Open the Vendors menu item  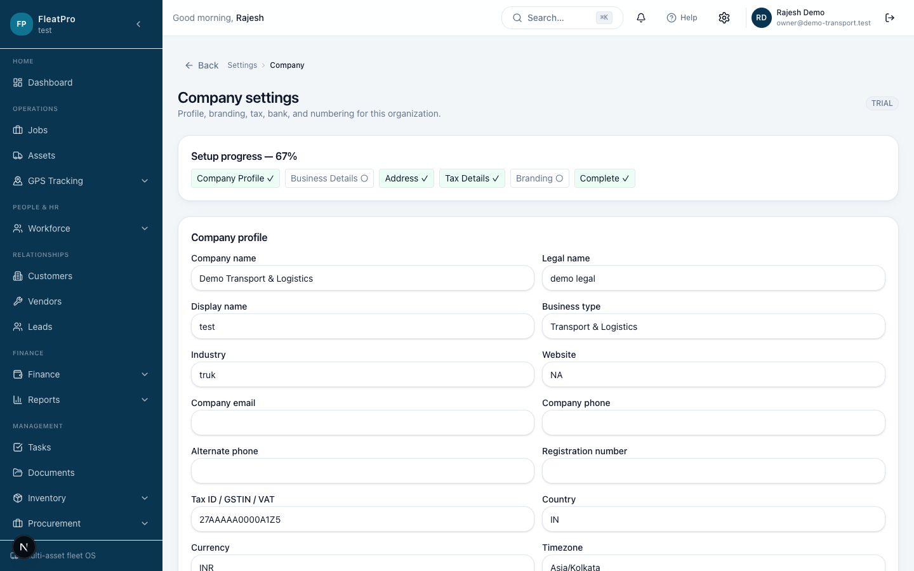pos(81,301)
